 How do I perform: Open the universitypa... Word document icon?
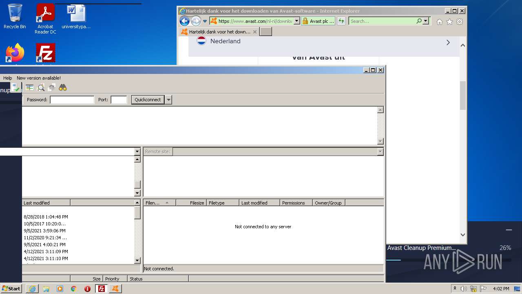(76, 16)
